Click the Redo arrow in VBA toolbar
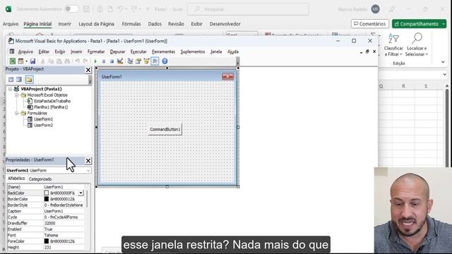452x254 pixels. 85,61
